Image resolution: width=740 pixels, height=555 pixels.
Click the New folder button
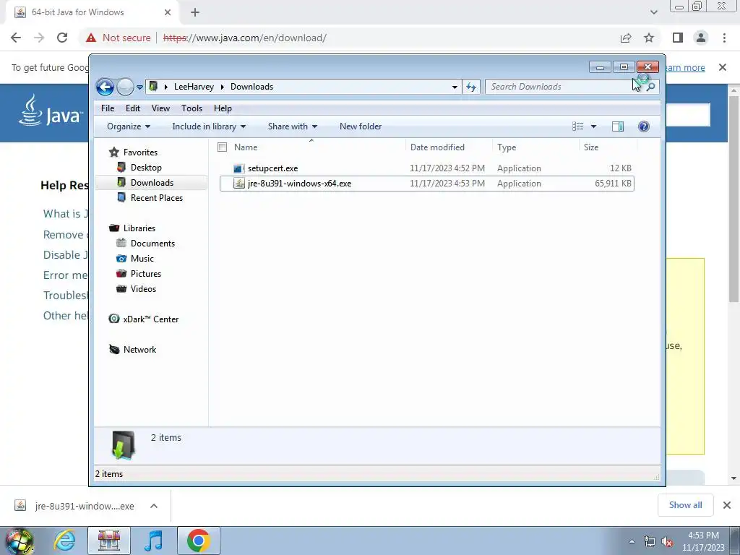coord(361,126)
